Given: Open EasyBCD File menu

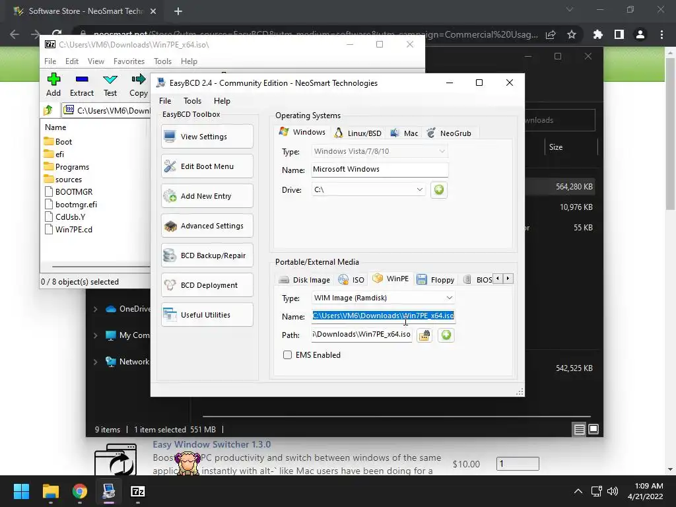Looking at the screenshot, I should click(x=165, y=101).
